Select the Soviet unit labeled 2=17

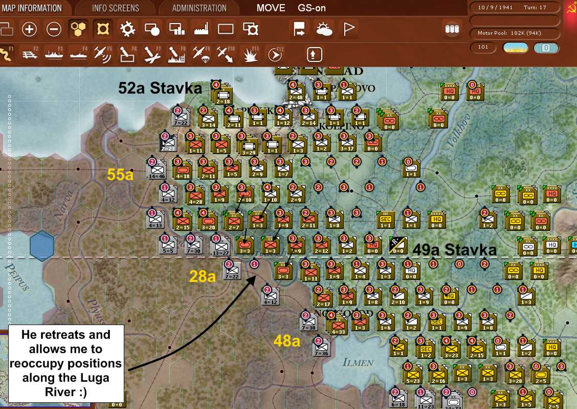tap(323, 298)
